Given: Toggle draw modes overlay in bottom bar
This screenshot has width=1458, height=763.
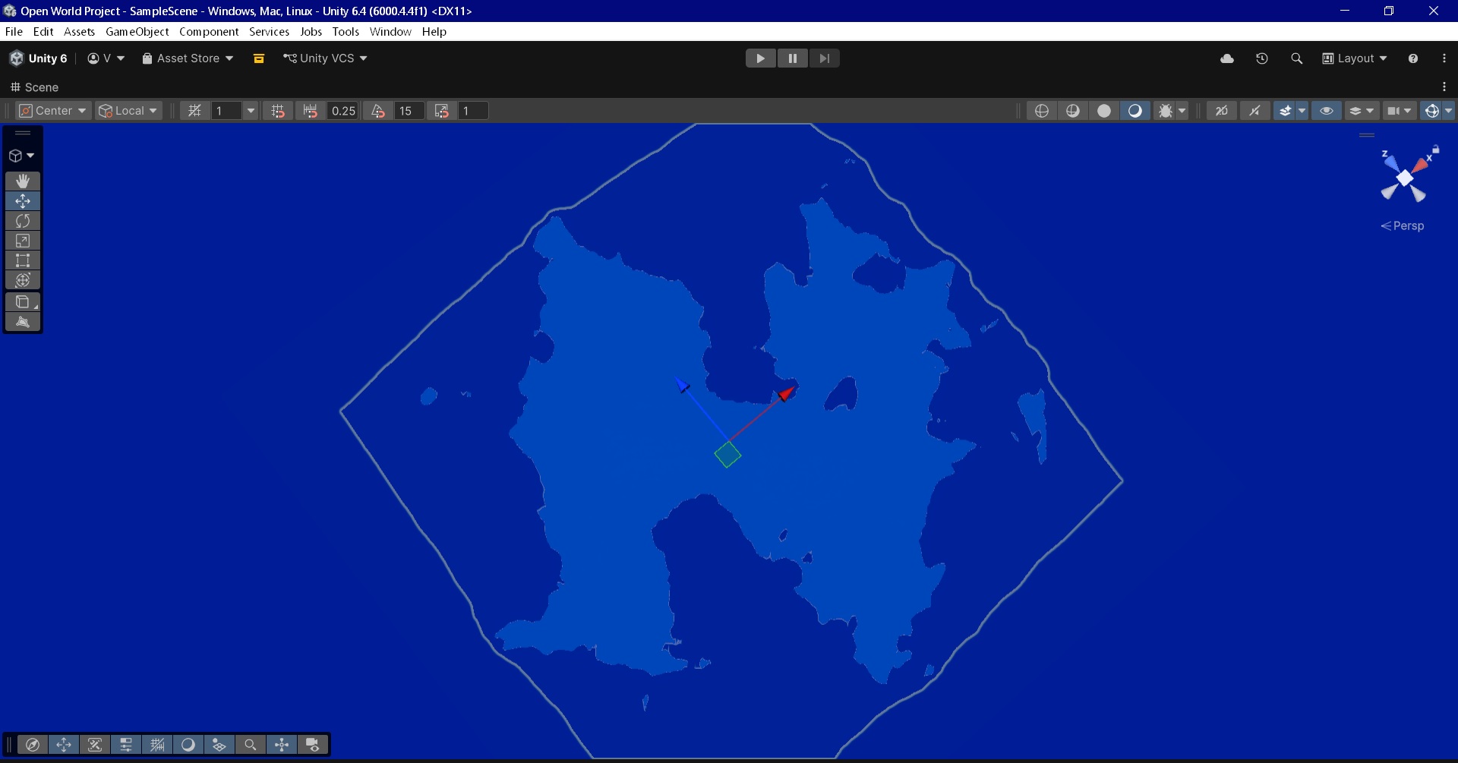Looking at the screenshot, I should tap(188, 745).
